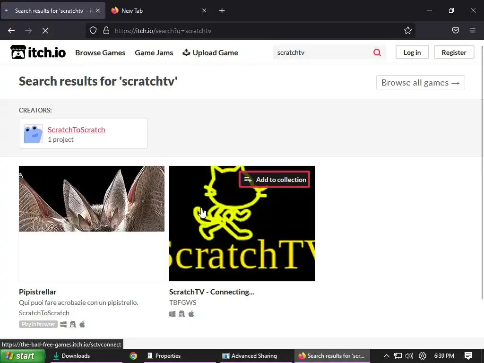Click Linux icon under Pipistrellar

[73, 324]
